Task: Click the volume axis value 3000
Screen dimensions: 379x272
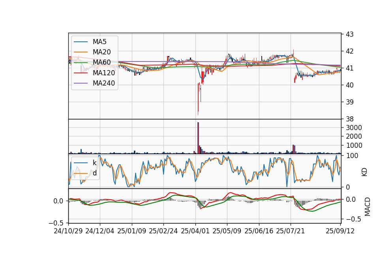Action: coord(354,128)
